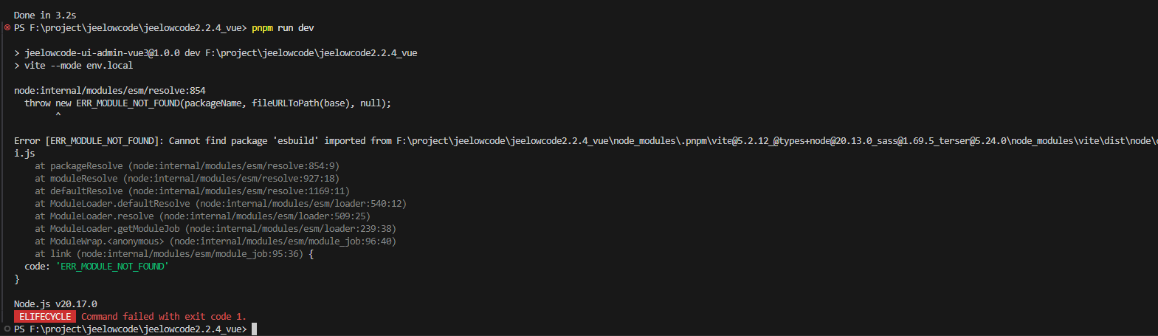Viewport: 1158px width, 336px height.
Task: Open the packageResolve resolve:854:9 stack link
Action: point(234,166)
